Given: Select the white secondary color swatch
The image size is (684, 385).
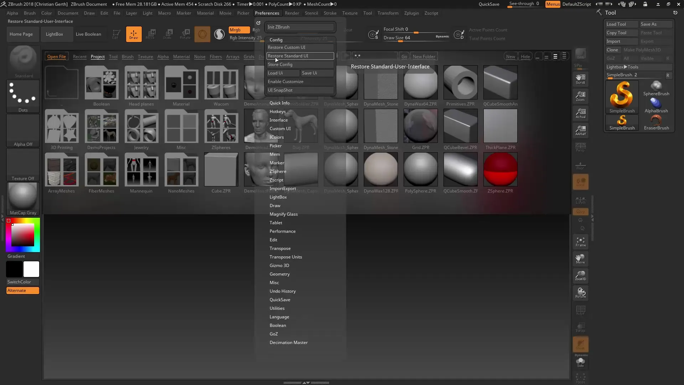Looking at the screenshot, I should (31, 269).
